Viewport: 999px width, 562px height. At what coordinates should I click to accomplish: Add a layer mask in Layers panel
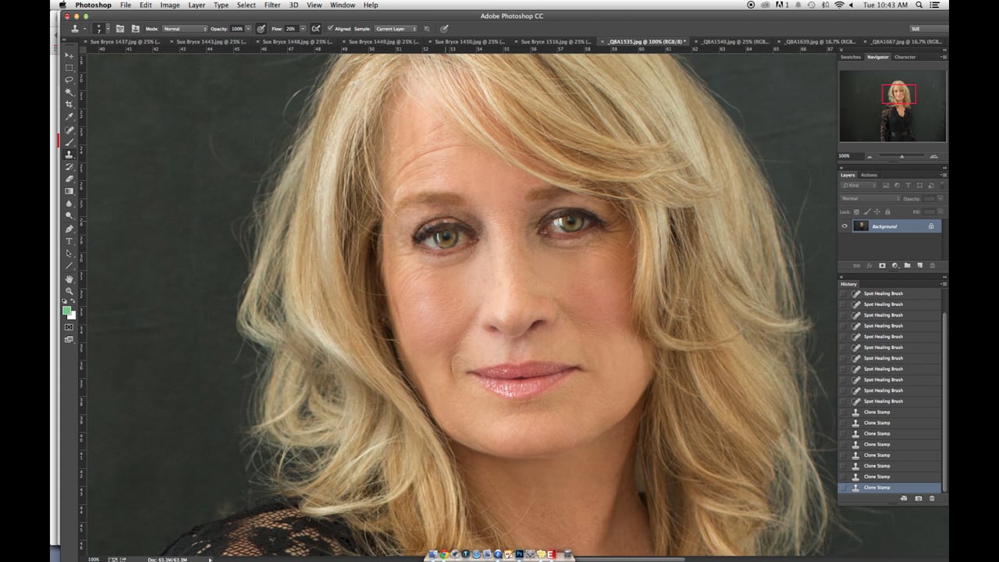point(882,265)
